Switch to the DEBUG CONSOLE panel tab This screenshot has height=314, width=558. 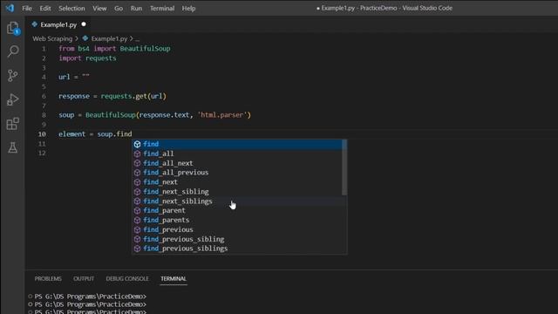(x=127, y=279)
